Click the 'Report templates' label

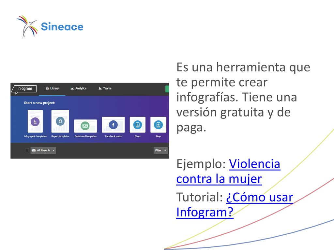click(60, 136)
